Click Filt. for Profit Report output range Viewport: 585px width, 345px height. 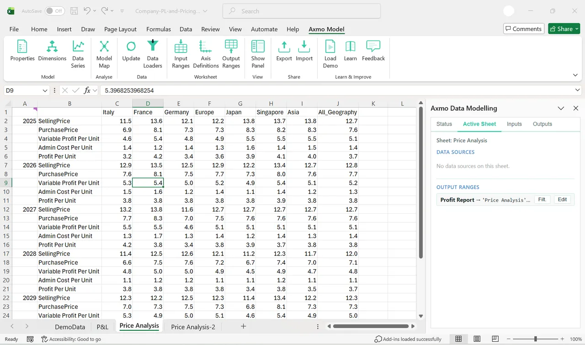[542, 200]
